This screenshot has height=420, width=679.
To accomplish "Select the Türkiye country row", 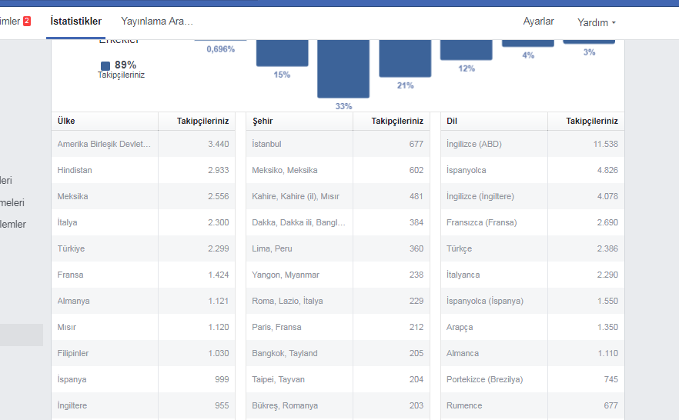I will pos(143,248).
